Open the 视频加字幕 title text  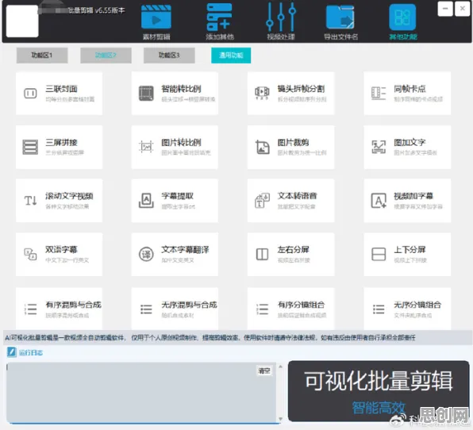(413, 196)
